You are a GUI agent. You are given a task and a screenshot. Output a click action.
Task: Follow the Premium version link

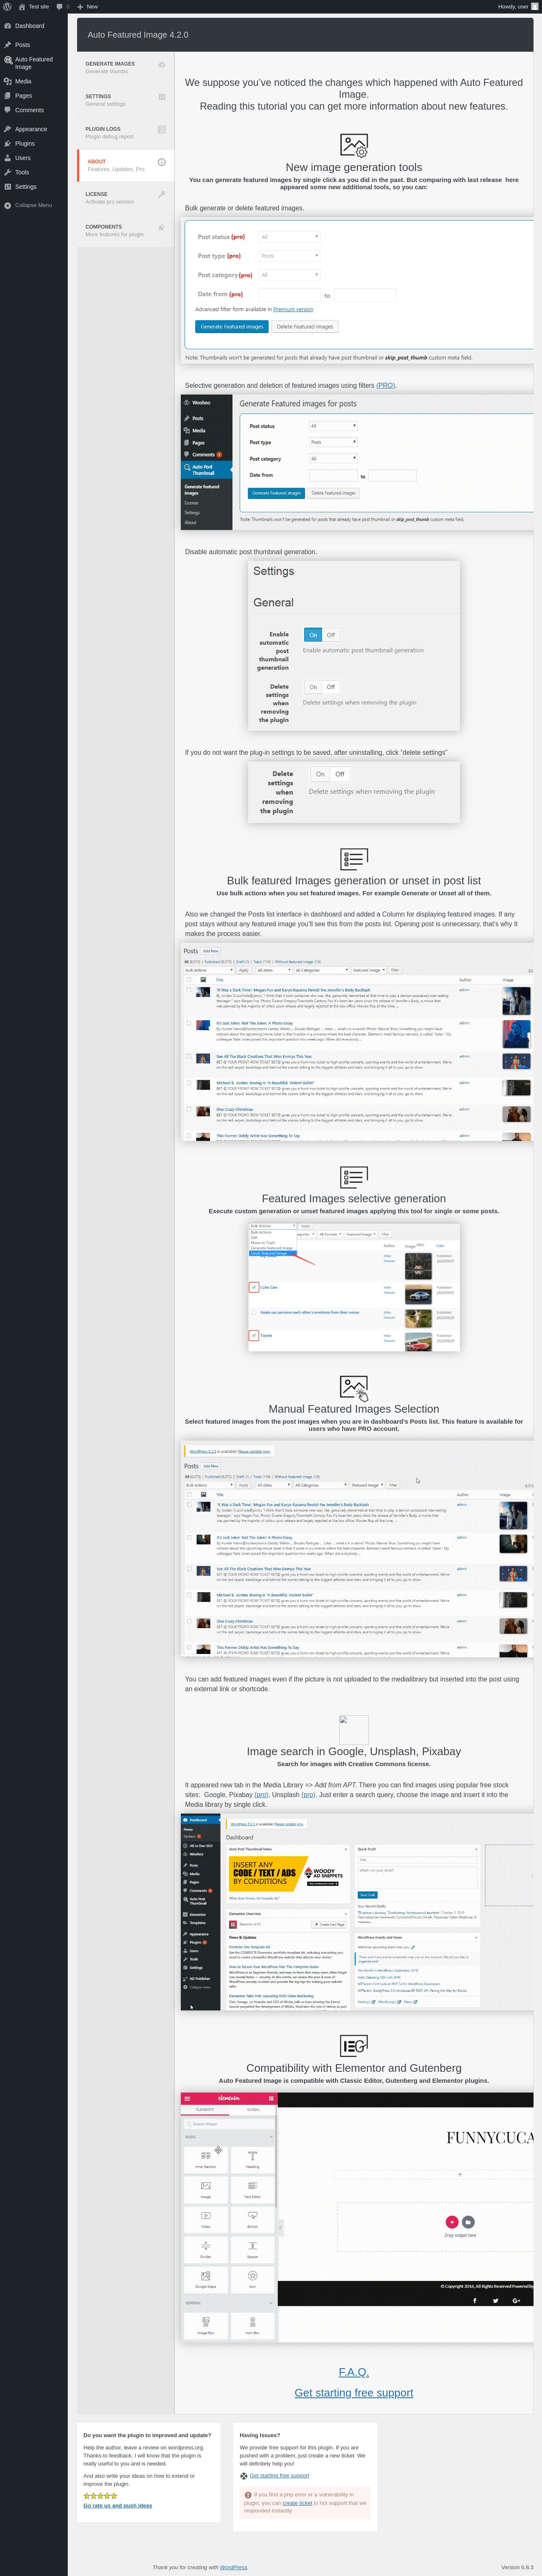[293, 310]
